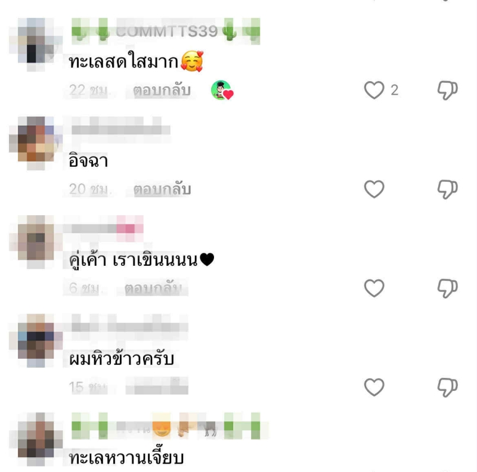
Task: Reply to the comment ผมหิวข้าวครับ
Action: pyautogui.click(x=157, y=387)
